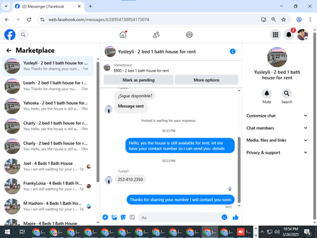Mute this conversation bell icon

(x=267, y=93)
